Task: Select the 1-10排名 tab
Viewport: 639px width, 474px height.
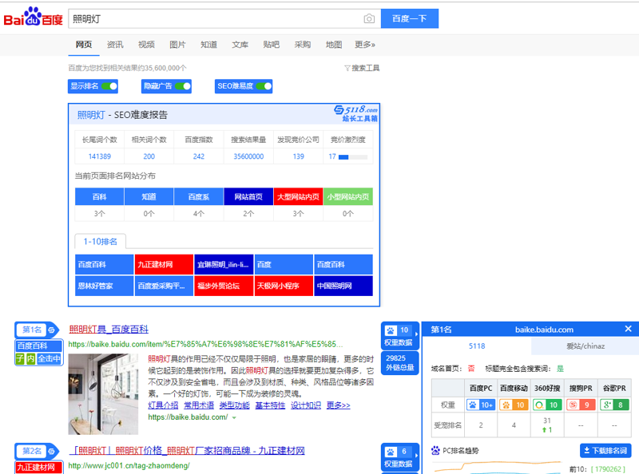Action: coord(101,242)
